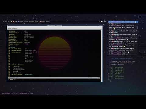Click the '-- INSERT --' mode indicator in Vim
The width and height of the screenshot is (146, 109).
[x=12, y=79]
